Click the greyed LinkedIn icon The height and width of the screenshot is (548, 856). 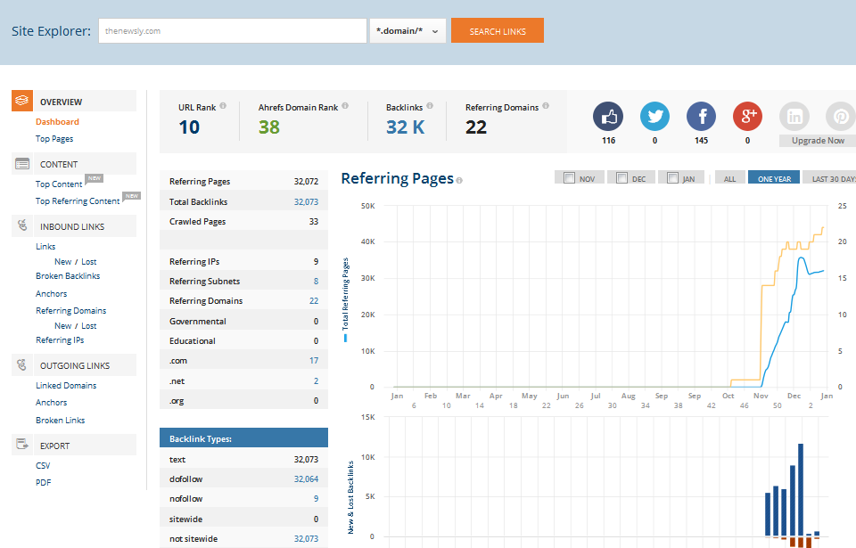794,116
